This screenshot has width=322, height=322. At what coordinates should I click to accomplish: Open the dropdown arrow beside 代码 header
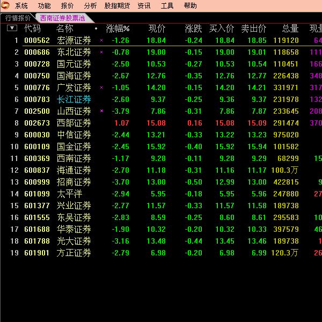pyautogui.click(x=12, y=28)
